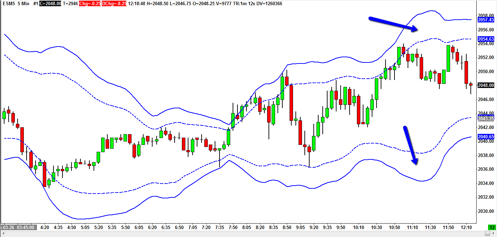The image size is (497, 237).
Task: Click the ESM5 symbol label
Action: 9,3
